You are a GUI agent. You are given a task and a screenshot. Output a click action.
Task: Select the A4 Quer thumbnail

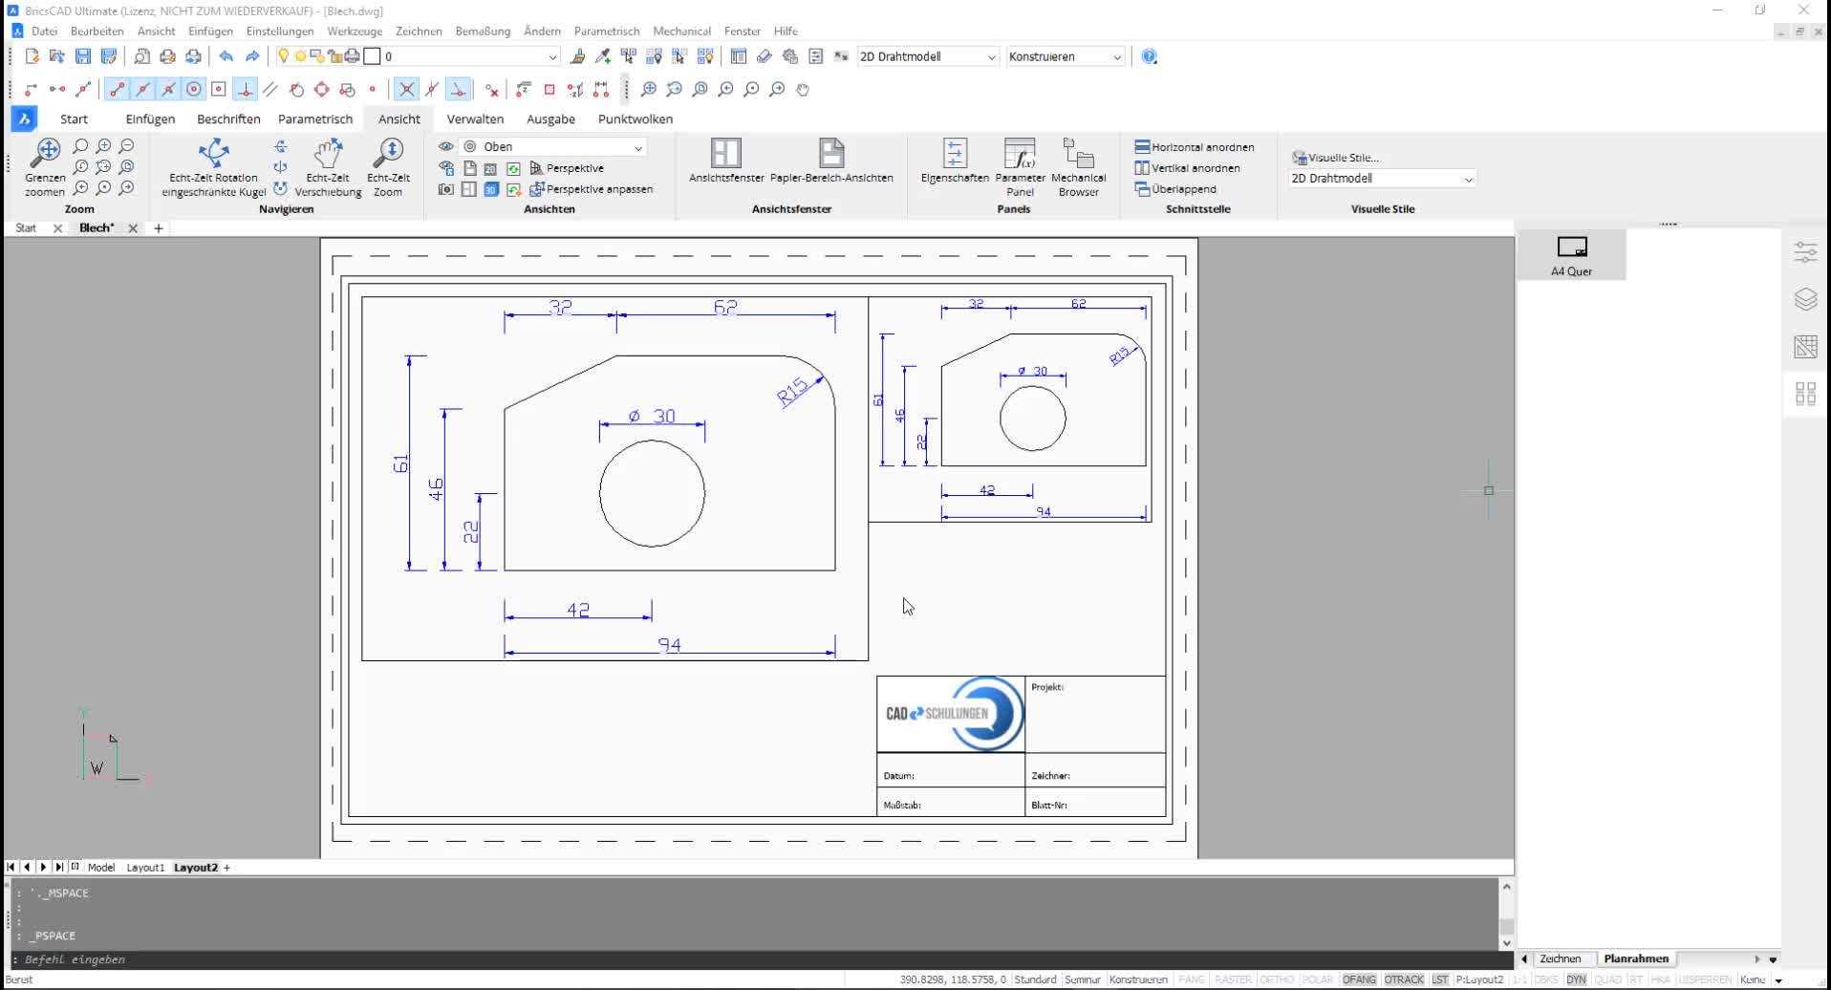(1571, 255)
